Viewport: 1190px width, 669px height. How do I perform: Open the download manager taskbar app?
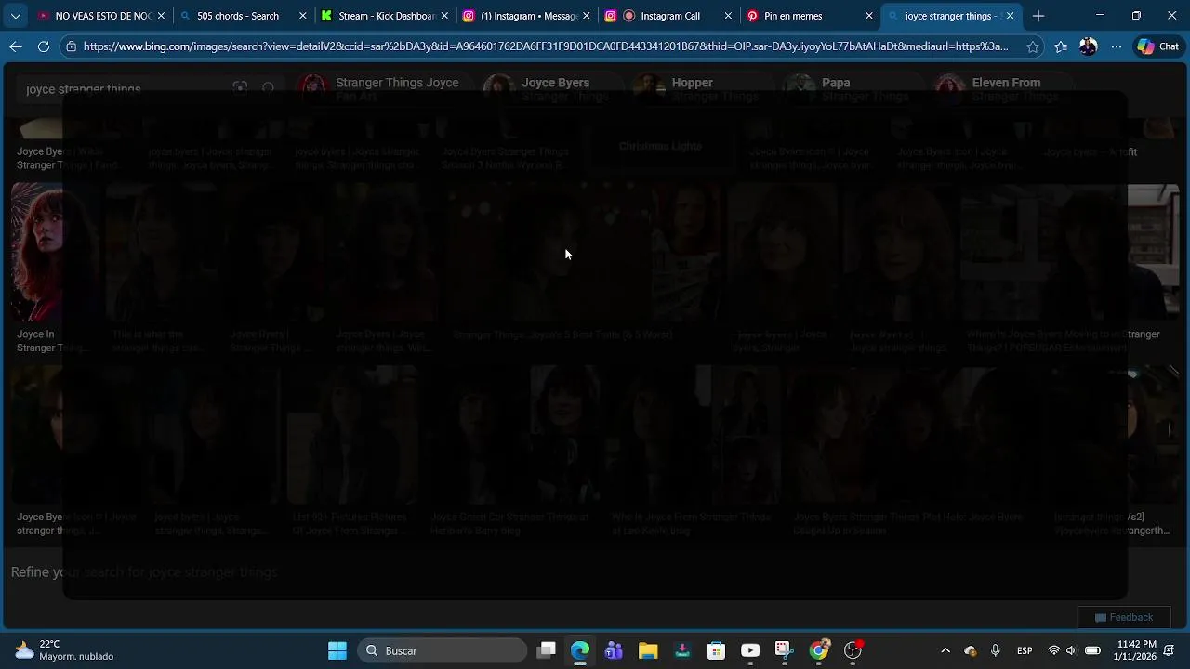tap(682, 650)
